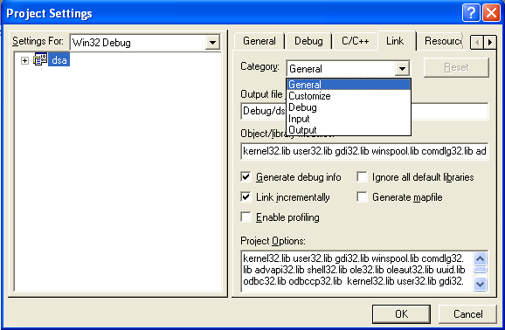The width and height of the screenshot is (505, 330).
Task: Enable profiling checkbox
Action: pyautogui.click(x=246, y=217)
